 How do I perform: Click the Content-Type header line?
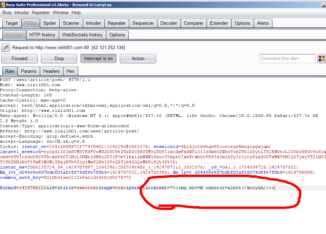[65, 126]
